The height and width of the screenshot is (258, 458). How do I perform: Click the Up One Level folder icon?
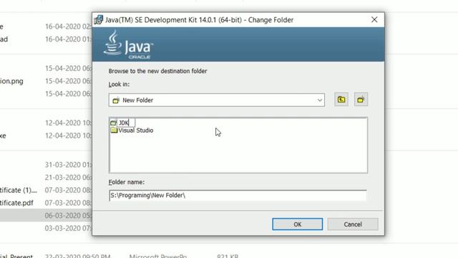pyautogui.click(x=341, y=100)
